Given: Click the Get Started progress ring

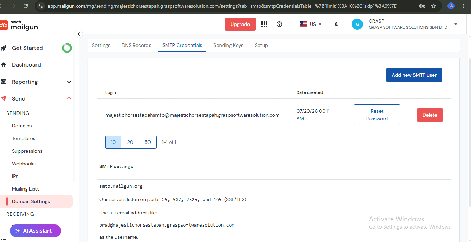Looking at the screenshot, I should pos(67,48).
